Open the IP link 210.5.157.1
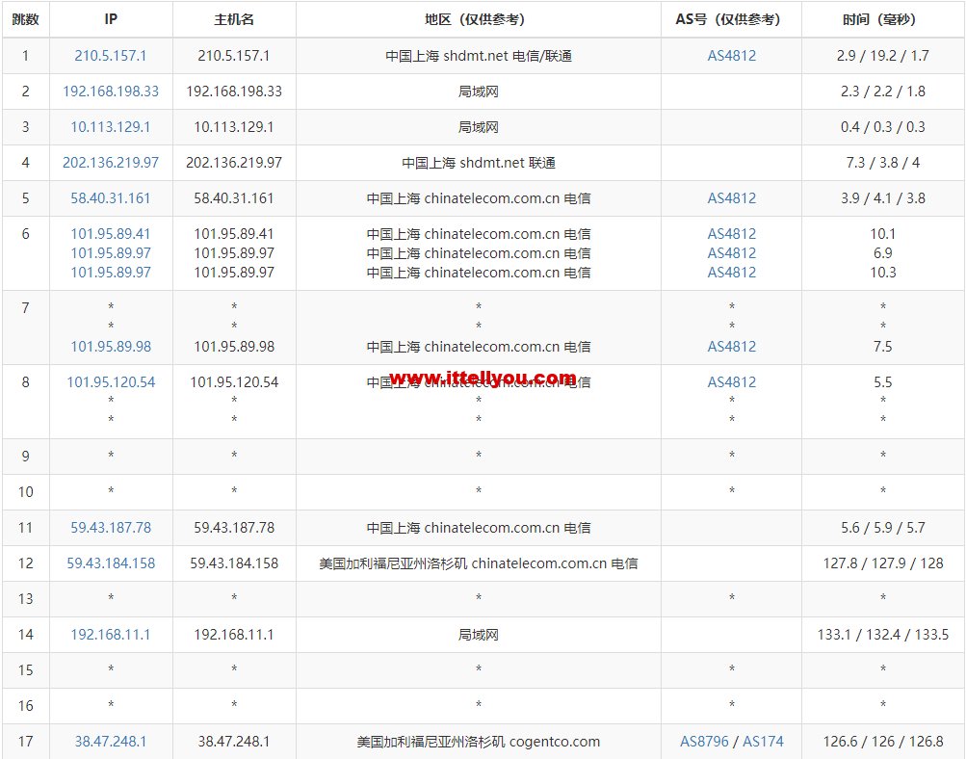Screen dimensions: 966x759 tap(111, 56)
